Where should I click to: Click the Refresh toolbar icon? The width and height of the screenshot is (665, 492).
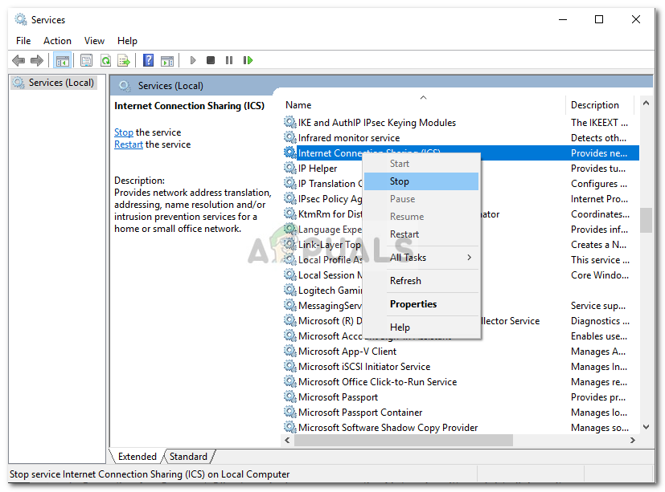105,60
